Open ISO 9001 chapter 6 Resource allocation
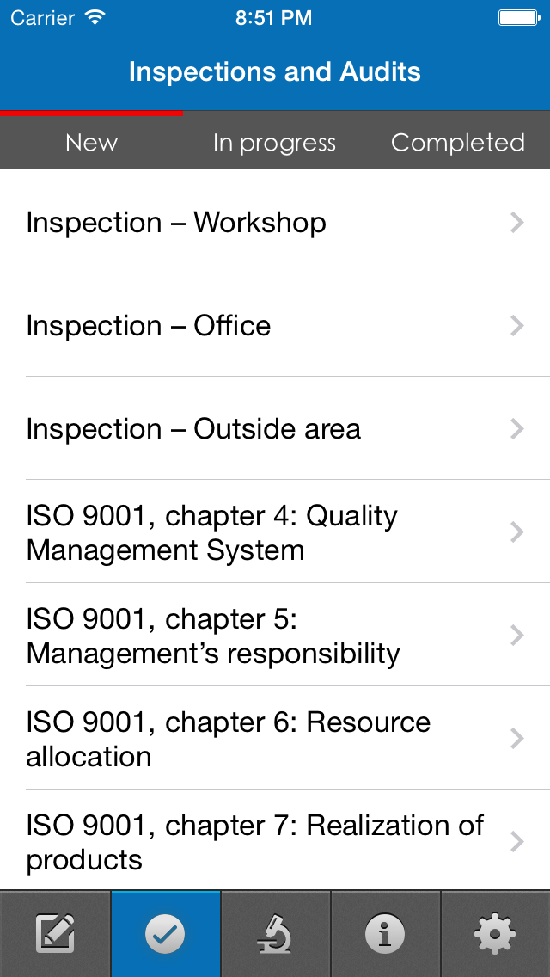The width and height of the screenshot is (550, 977). click(275, 739)
